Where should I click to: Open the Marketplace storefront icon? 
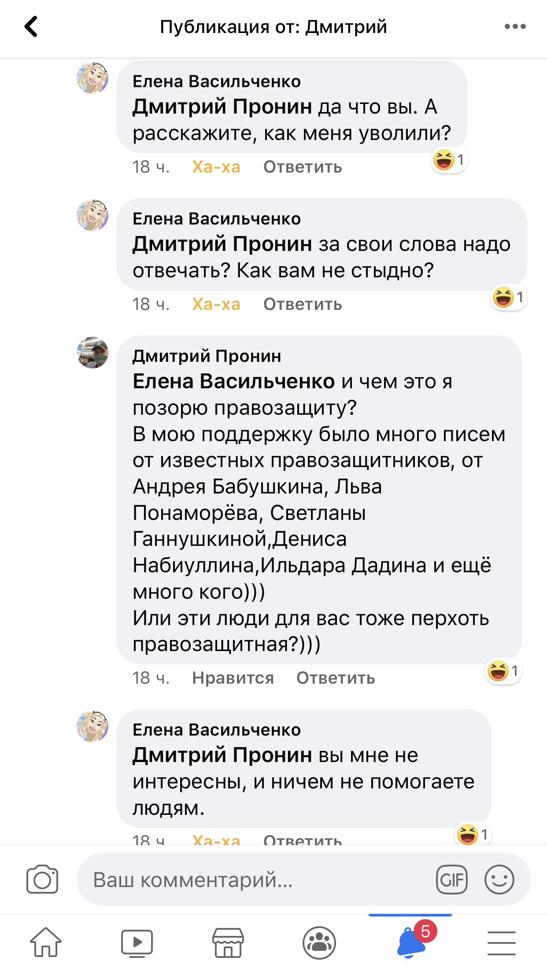228,943
